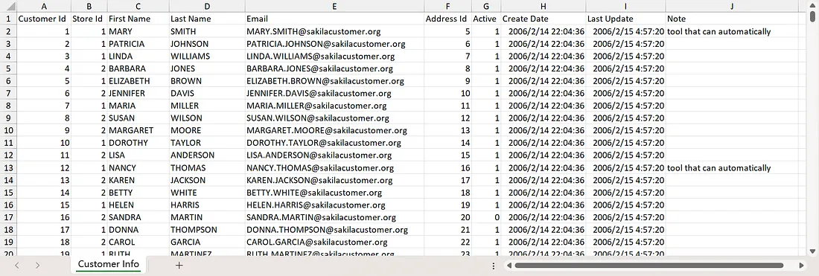The height and width of the screenshot is (276, 819).
Task: Select column D header
Action: (207, 6)
